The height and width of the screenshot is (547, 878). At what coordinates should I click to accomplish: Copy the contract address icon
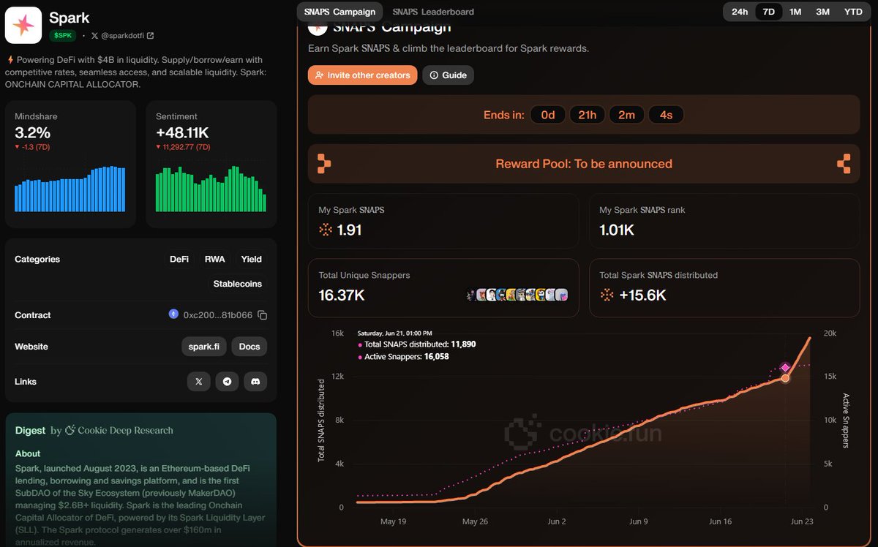click(263, 315)
